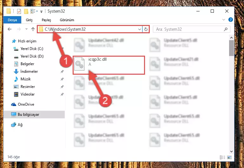Open Yerel Disk (D:) in the sidebar
Screen dimensions: 244x168
pyautogui.click(x=29, y=56)
